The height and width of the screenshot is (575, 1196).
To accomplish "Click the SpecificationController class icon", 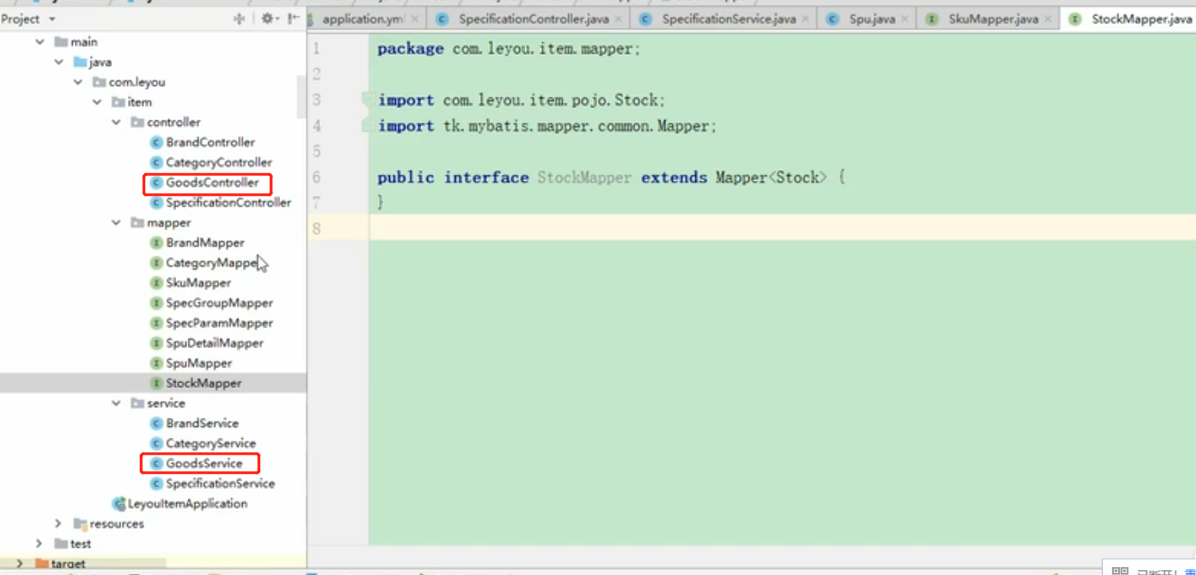I will pos(156,203).
